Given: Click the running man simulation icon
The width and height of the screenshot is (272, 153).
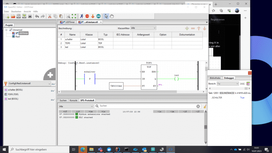Looking at the screenshot, I should 82,16.
